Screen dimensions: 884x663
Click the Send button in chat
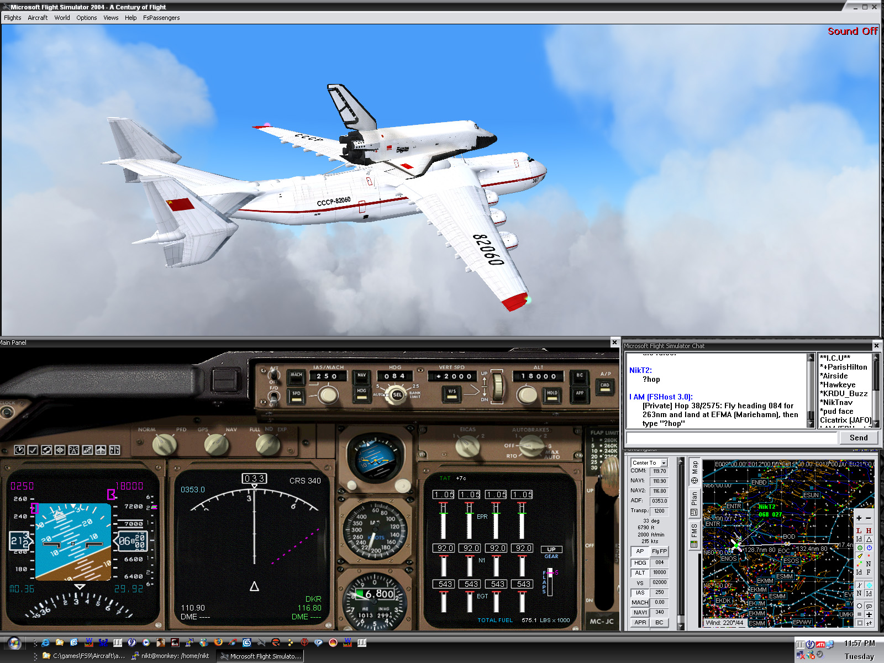pyautogui.click(x=858, y=438)
